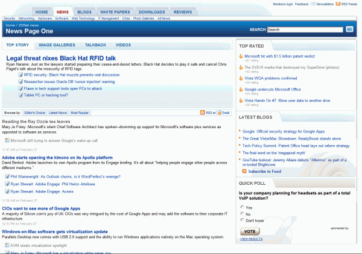Open Adobe starts opening the kimono article
Screen dimensions: 362x254
(57, 158)
